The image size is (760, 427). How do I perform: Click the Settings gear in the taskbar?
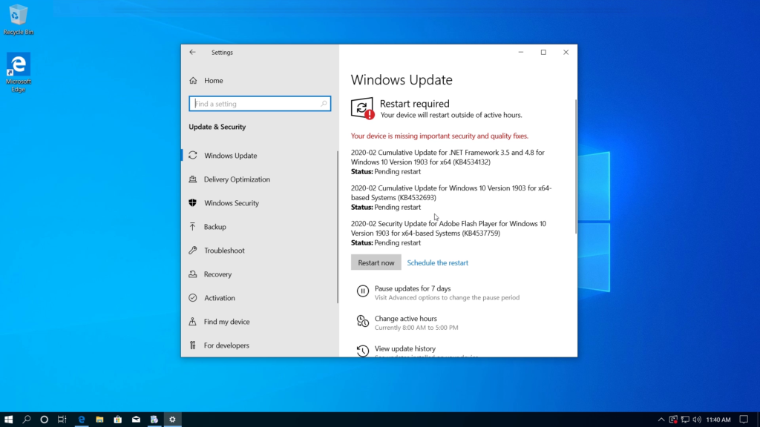(x=172, y=420)
